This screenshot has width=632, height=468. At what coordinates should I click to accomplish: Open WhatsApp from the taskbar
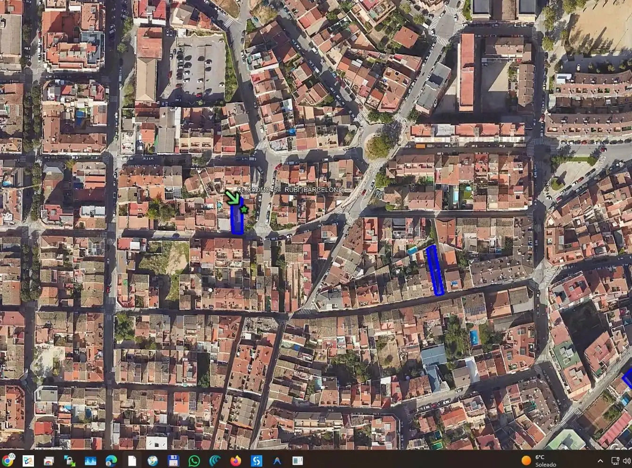point(194,460)
